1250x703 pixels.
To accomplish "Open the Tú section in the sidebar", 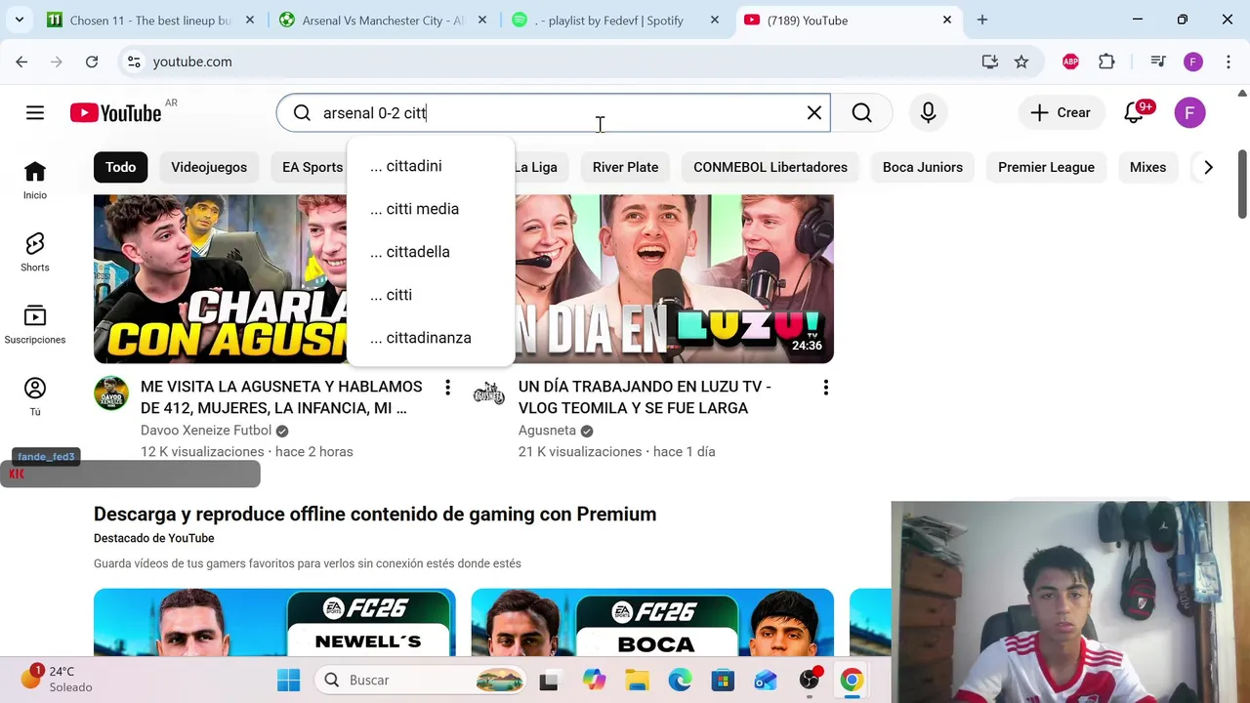I will (x=35, y=396).
